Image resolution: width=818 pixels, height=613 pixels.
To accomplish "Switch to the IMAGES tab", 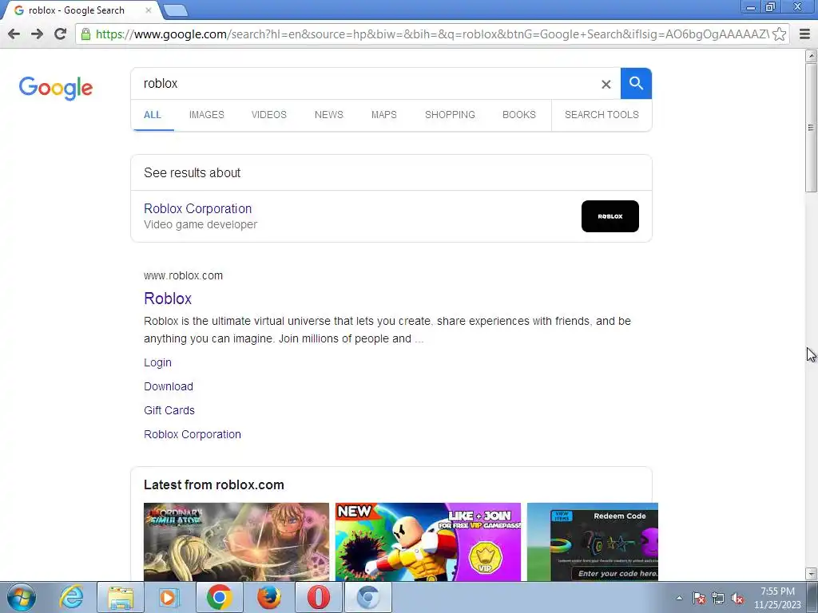I will click(x=207, y=115).
